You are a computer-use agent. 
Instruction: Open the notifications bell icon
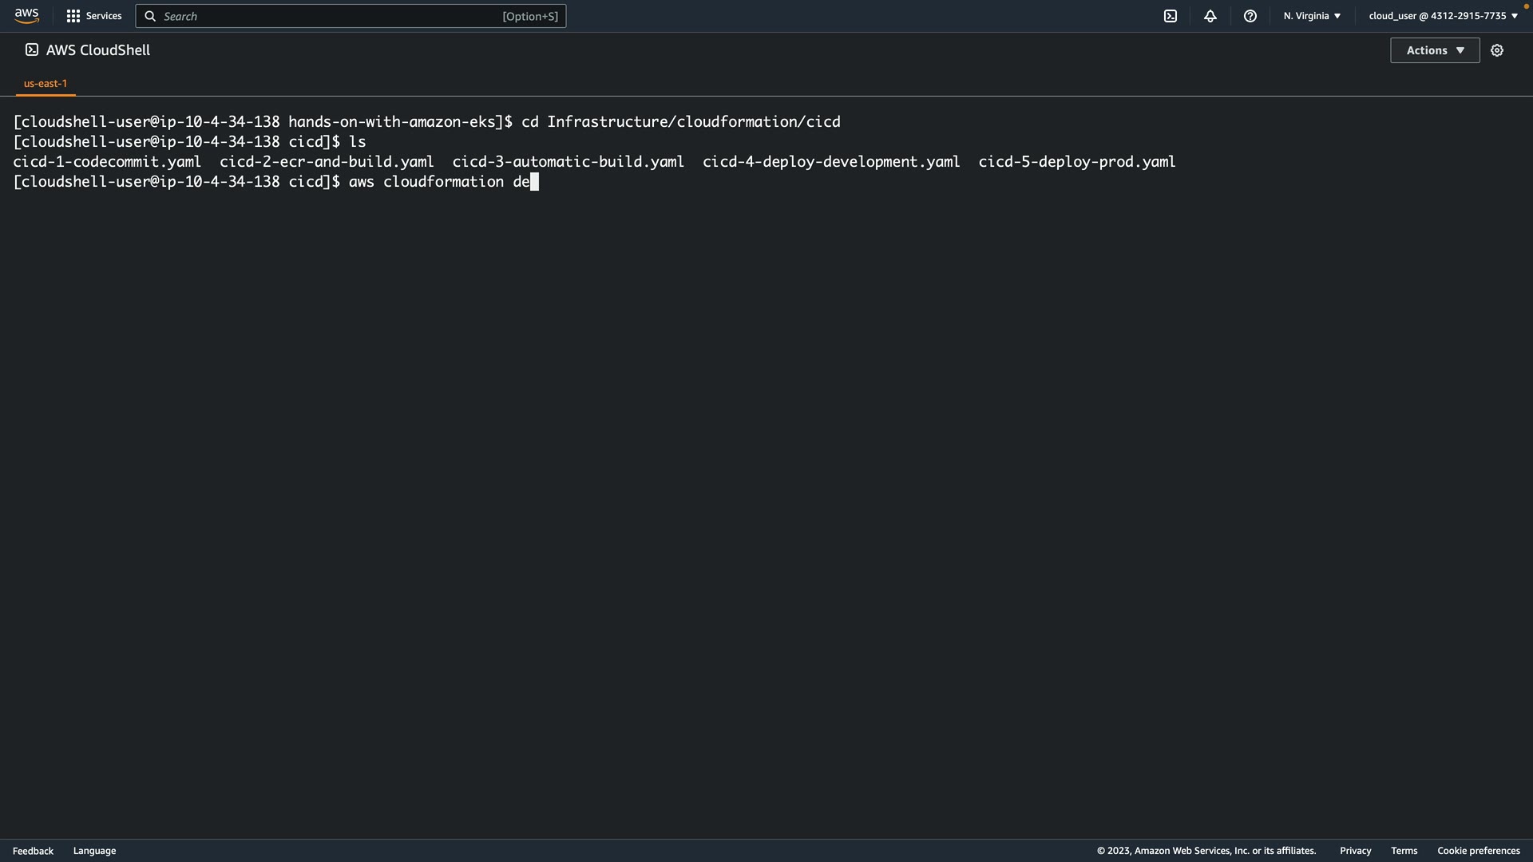pyautogui.click(x=1210, y=16)
